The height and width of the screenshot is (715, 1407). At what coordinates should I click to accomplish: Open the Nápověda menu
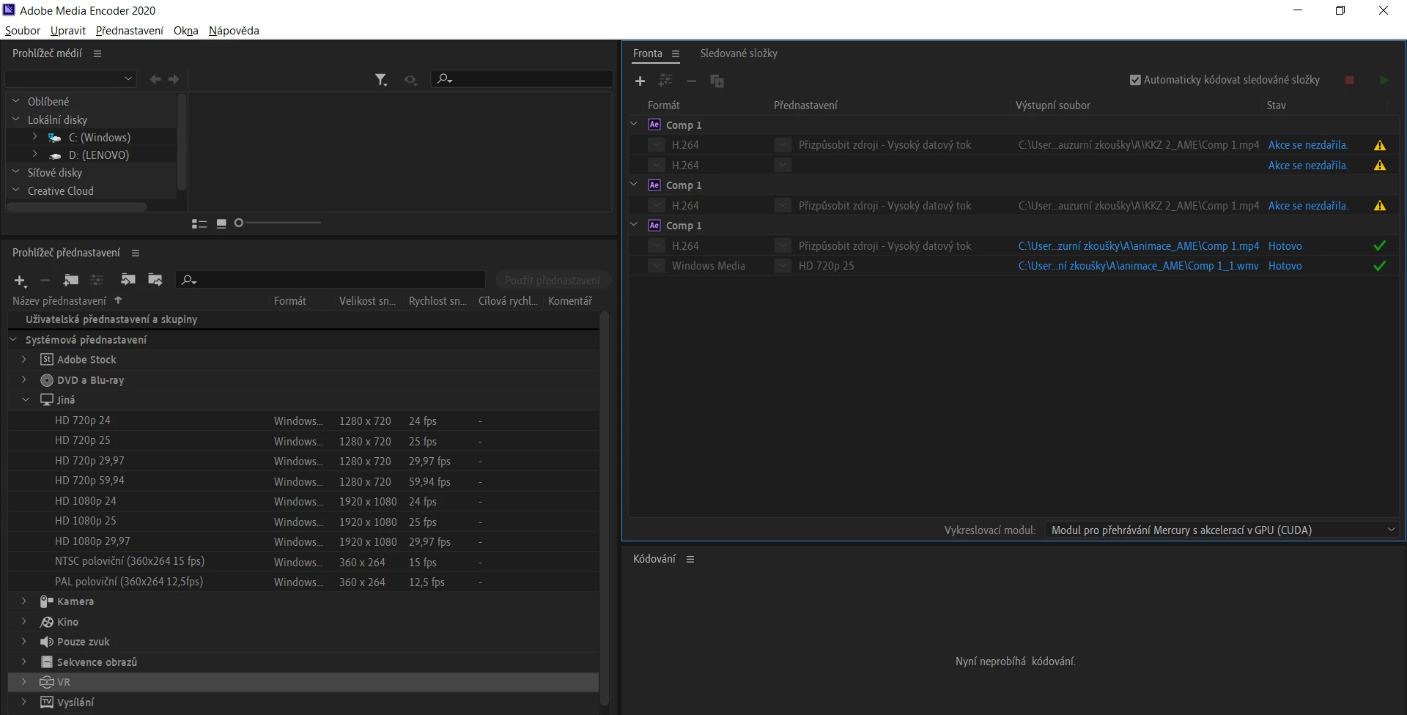coord(234,31)
